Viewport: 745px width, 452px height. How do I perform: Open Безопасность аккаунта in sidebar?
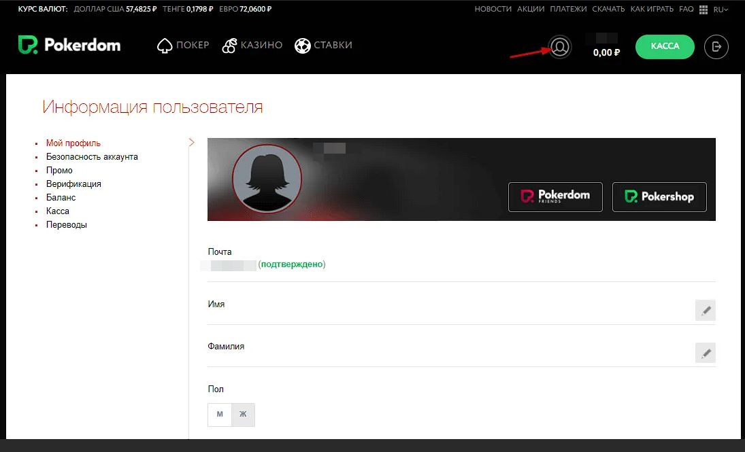92,157
